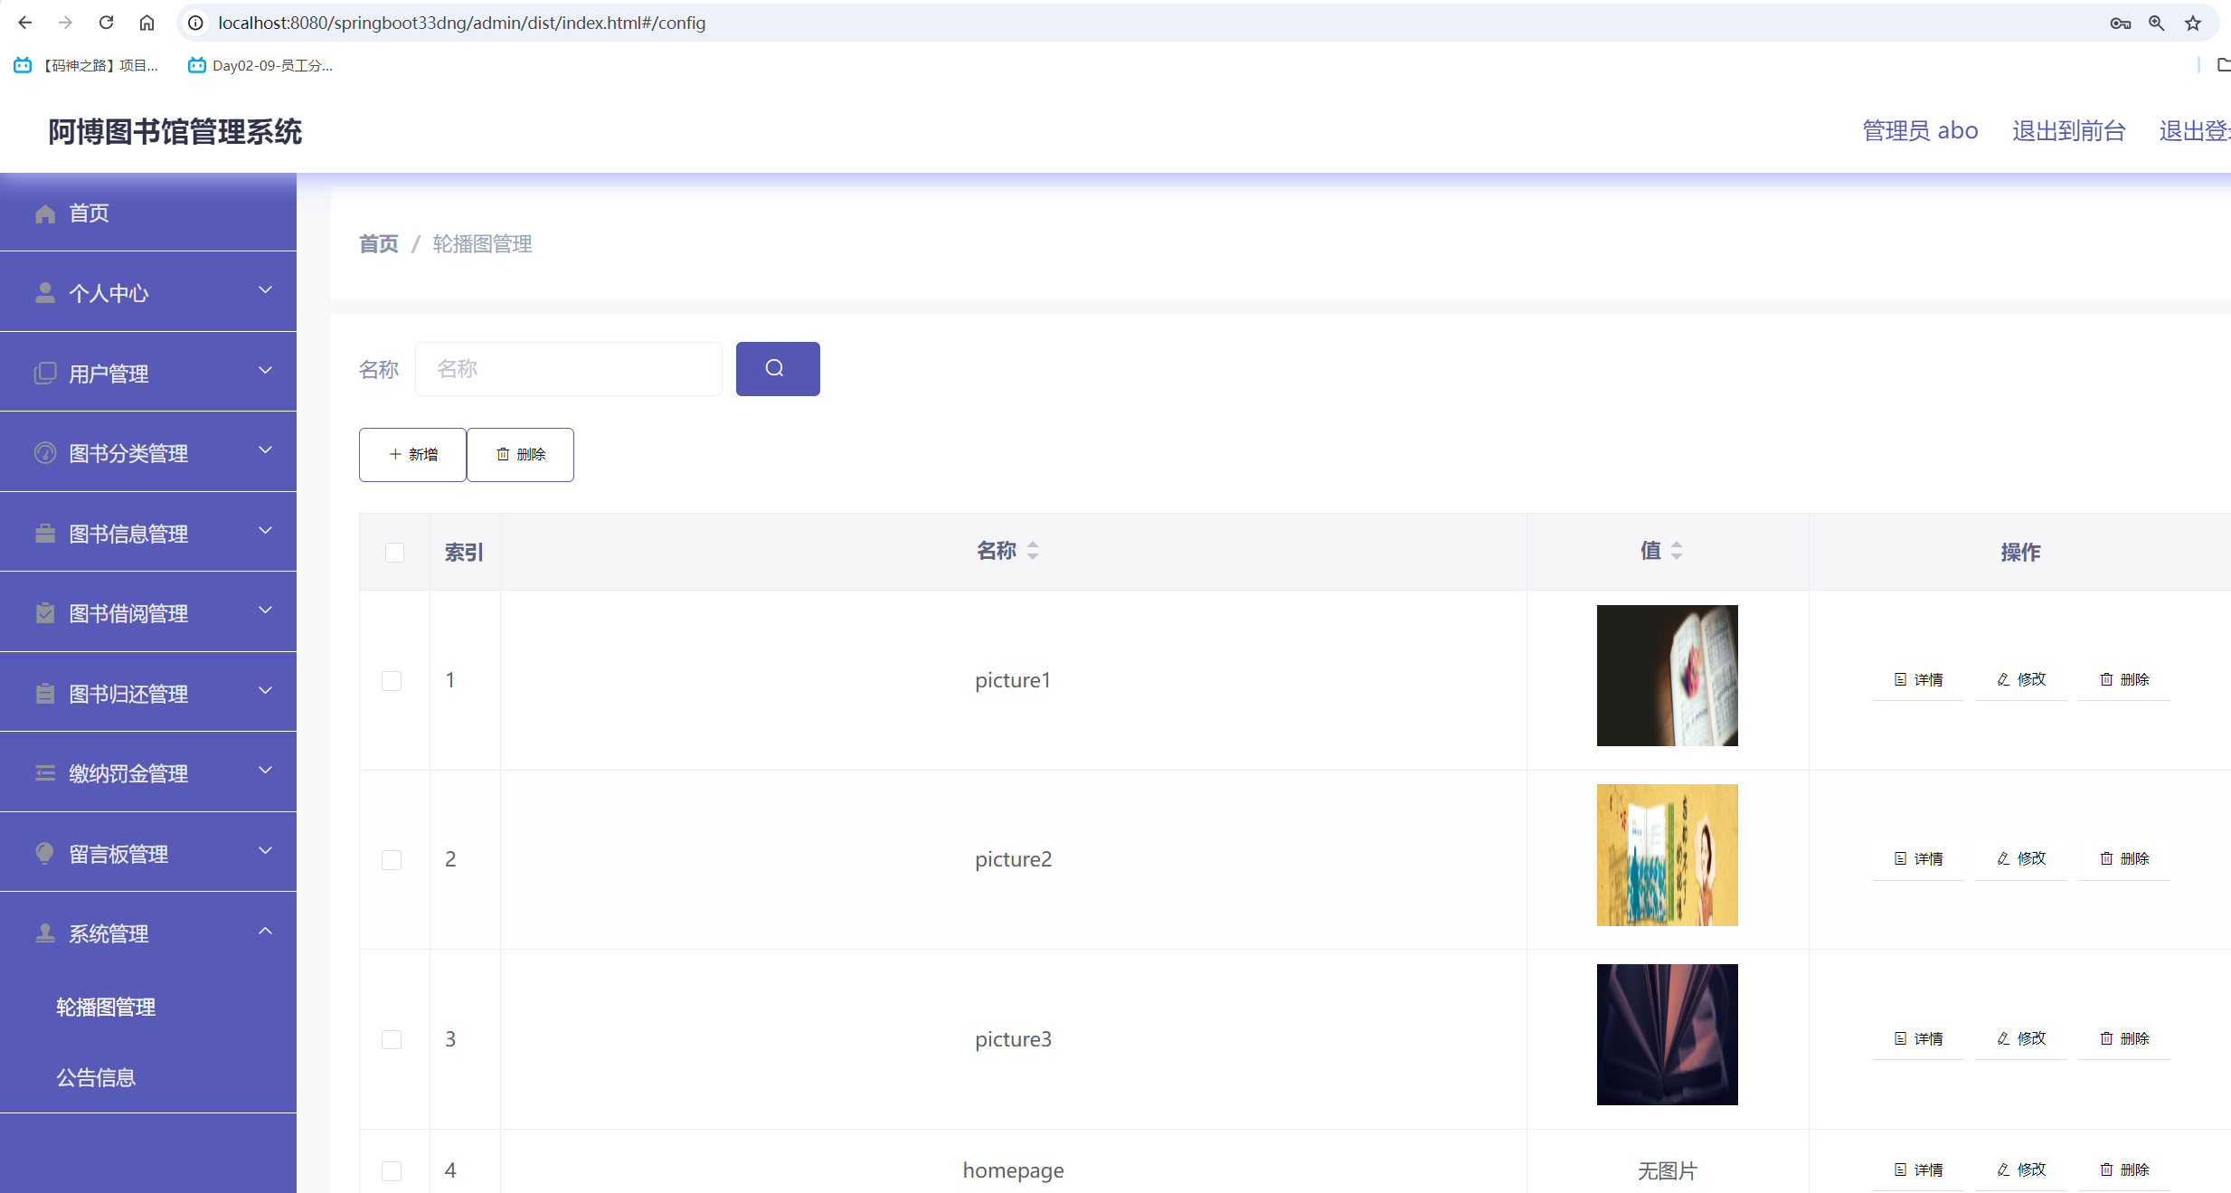Select the checkbox for the homepage row
2231x1193 pixels.
(x=392, y=1170)
